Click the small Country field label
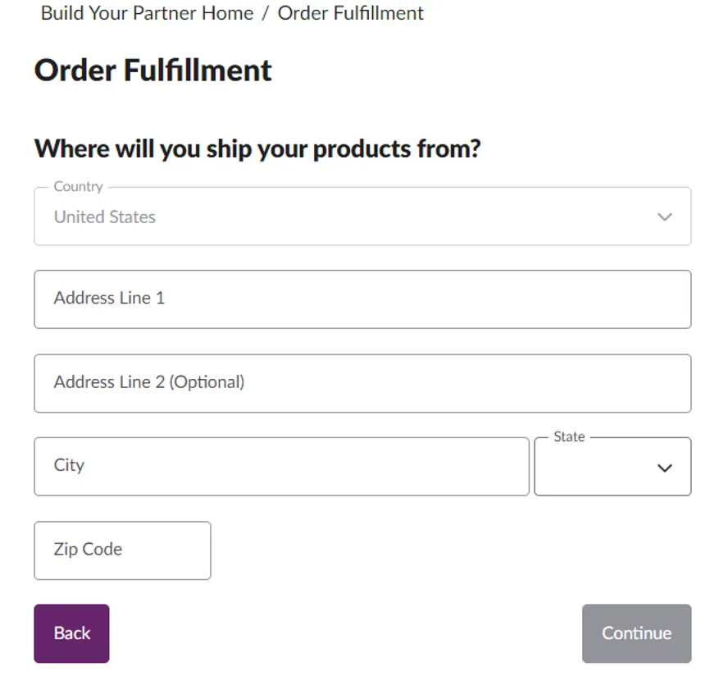The width and height of the screenshot is (710, 676). click(78, 186)
